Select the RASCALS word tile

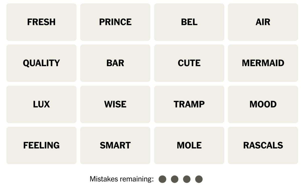(x=263, y=145)
